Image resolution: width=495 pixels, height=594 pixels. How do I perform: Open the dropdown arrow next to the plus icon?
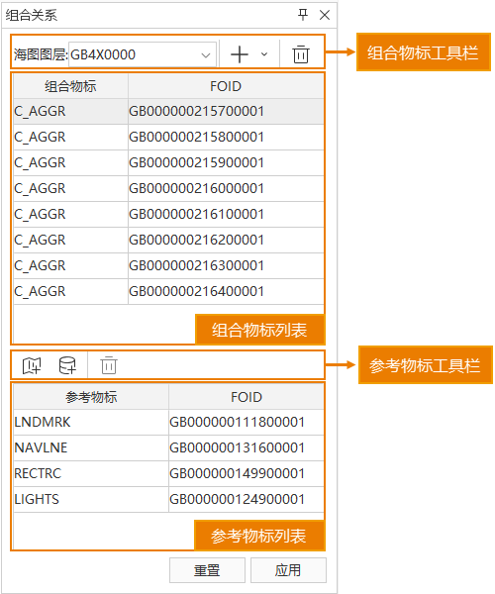click(264, 54)
